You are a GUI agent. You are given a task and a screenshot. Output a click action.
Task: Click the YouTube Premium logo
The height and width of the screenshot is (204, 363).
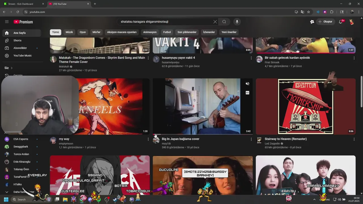click(23, 22)
